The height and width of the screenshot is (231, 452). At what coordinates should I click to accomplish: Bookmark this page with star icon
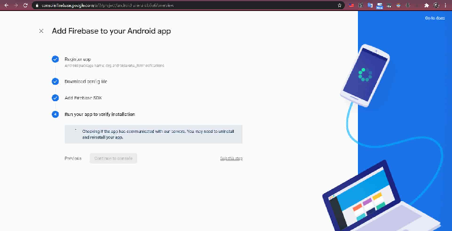(340, 5)
